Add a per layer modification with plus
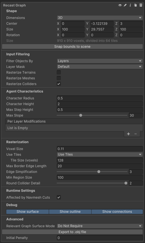The width and height of the screenshot is (145, 243). (x=128, y=134)
